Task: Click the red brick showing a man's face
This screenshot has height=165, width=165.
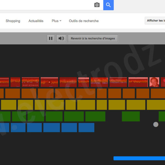Action: [x=154, y=82]
